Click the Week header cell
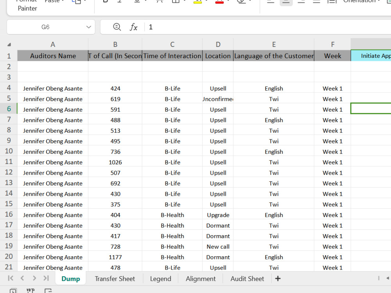 333,56
